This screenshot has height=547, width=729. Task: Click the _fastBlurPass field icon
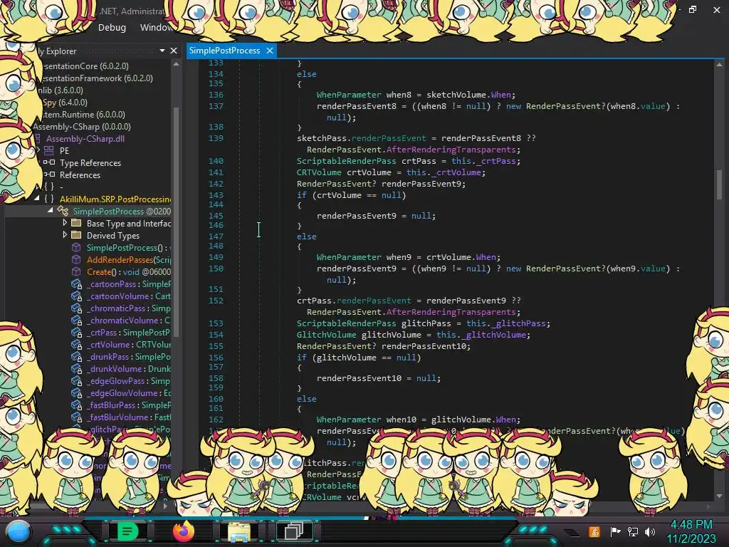(x=77, y=405)
